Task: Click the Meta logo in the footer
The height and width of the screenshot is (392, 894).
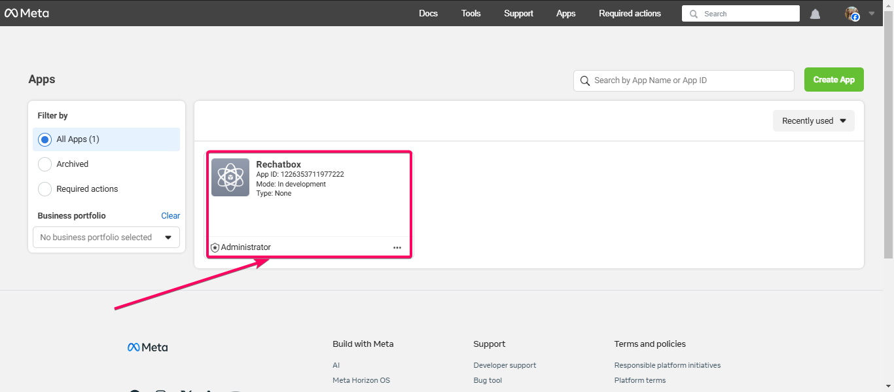Action: pos(148,347)
